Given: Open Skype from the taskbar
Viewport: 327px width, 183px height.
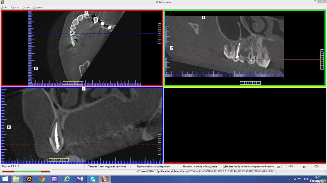Looking at the screenshot, I should pos(93,179).
